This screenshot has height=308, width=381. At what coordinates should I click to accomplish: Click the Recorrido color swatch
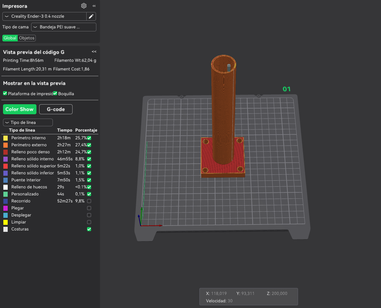click(6, 201)
